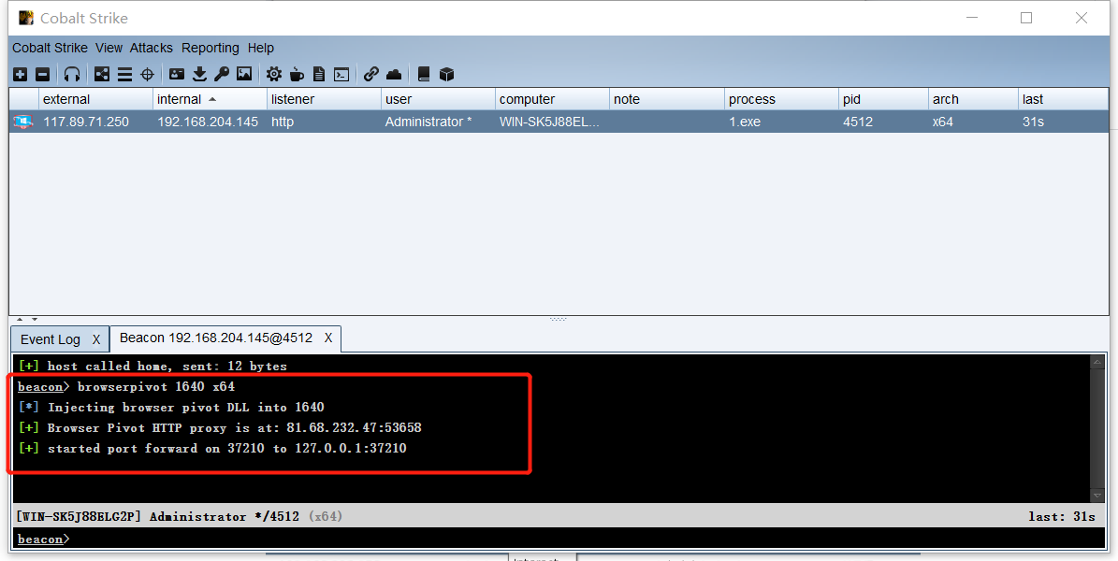Click the cube About icon
Viewport: 1118px width, 561px height.
point(446,74)
